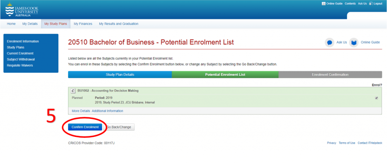This screenshot has height=163, width=387.
Task: Click the Logout link in header
Action: 378,4
